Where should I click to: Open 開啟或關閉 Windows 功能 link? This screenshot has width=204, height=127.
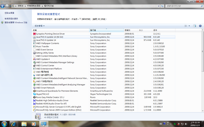pos(16,23)
